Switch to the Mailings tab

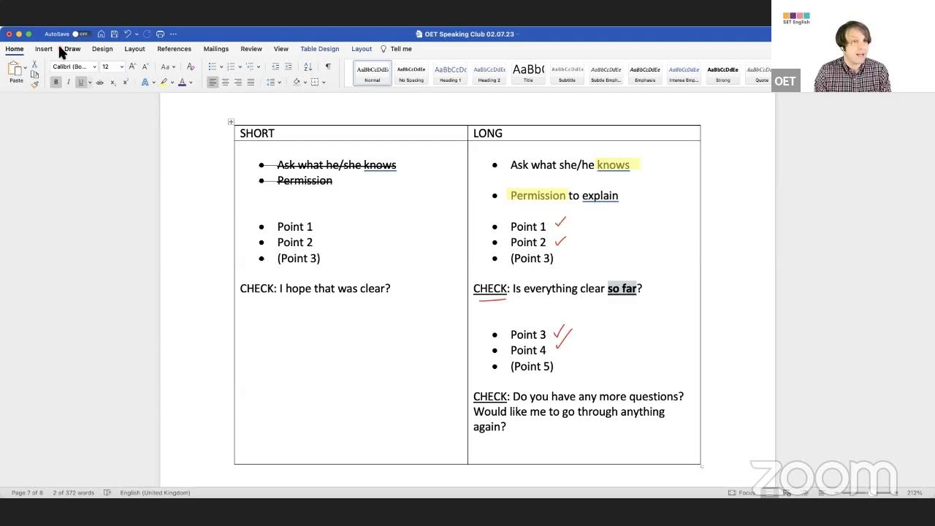[216, 49]
